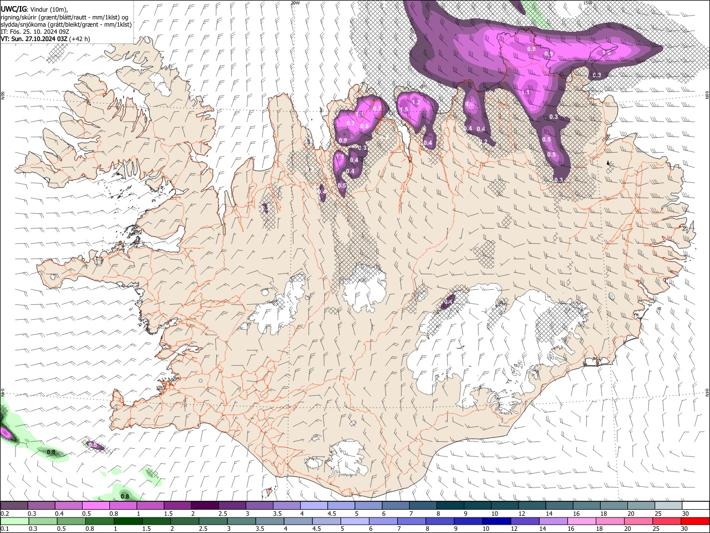Viewport: 710px width, 533px height.
Task: Select the dark teal swatch between 8 and 9, upper legend
Action: coord(450,506)
